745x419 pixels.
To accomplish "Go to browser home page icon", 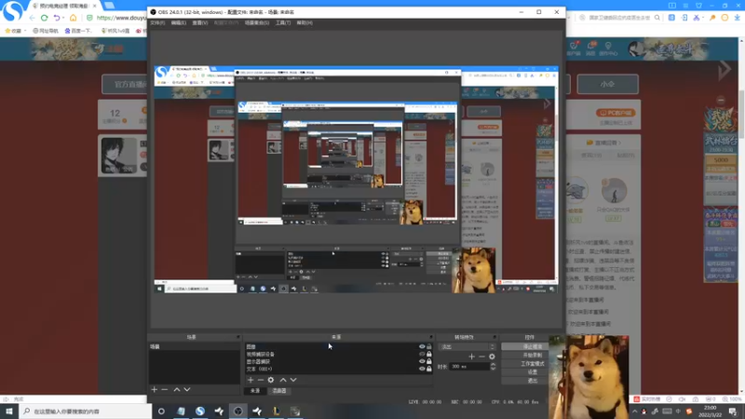I will click(74, 18).
